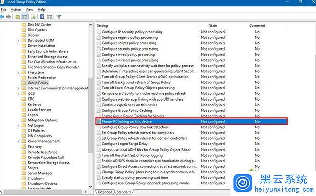Viewport: 316px width, 196px height.
Task: Select 'Specify startup policy processing wait time'
Action: click(x=134, y=178)
